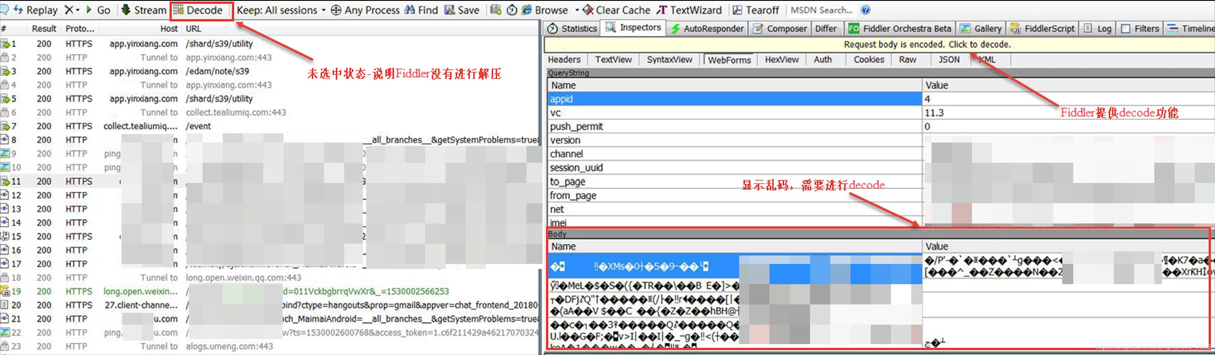Screen dimensions: 1215x355
Task: Select session 7 collect.tealiumiq /event
Action: pyautogui.click(x=269, y=126)
